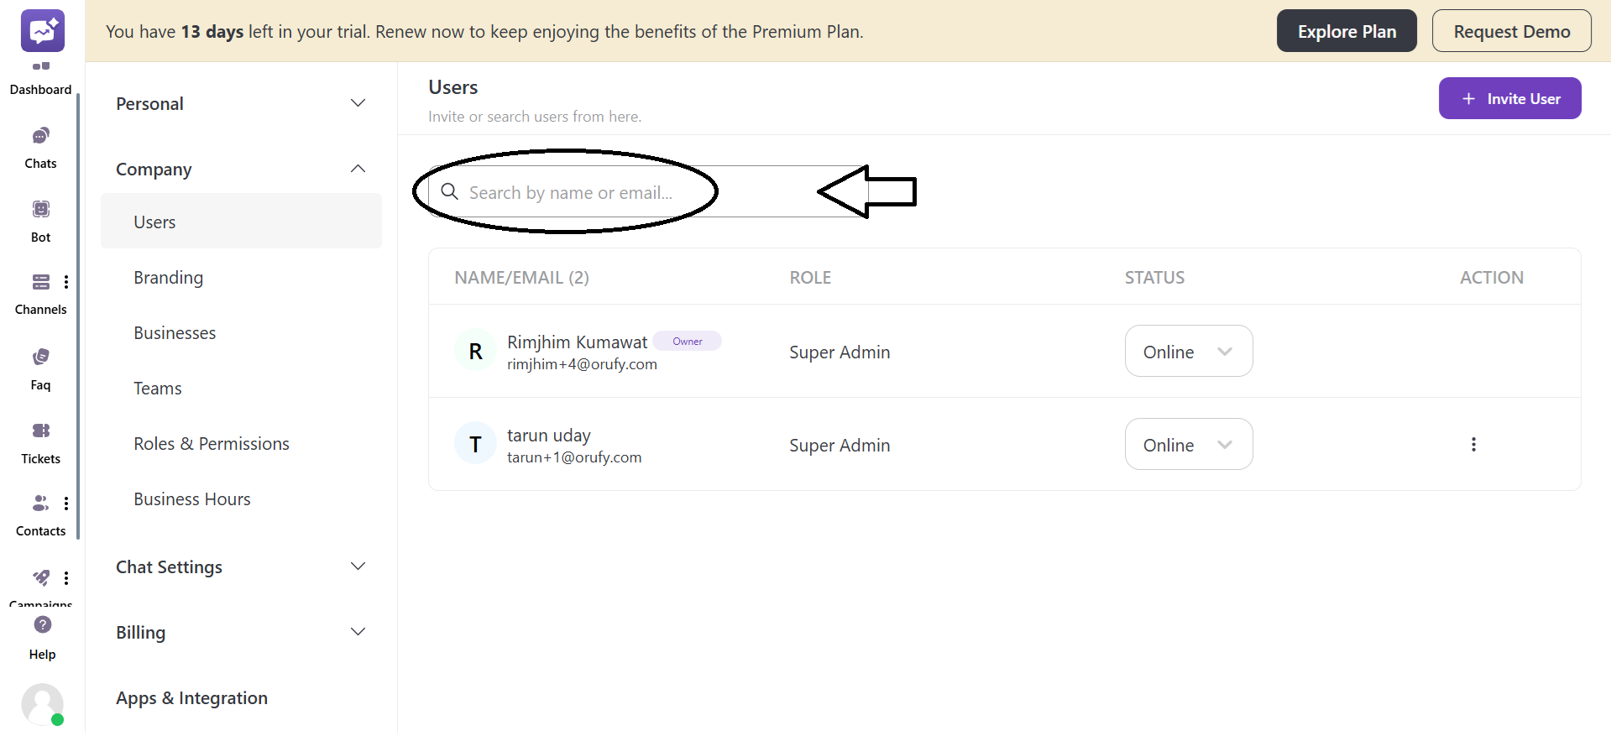Select Business Hours menu item

192,499
